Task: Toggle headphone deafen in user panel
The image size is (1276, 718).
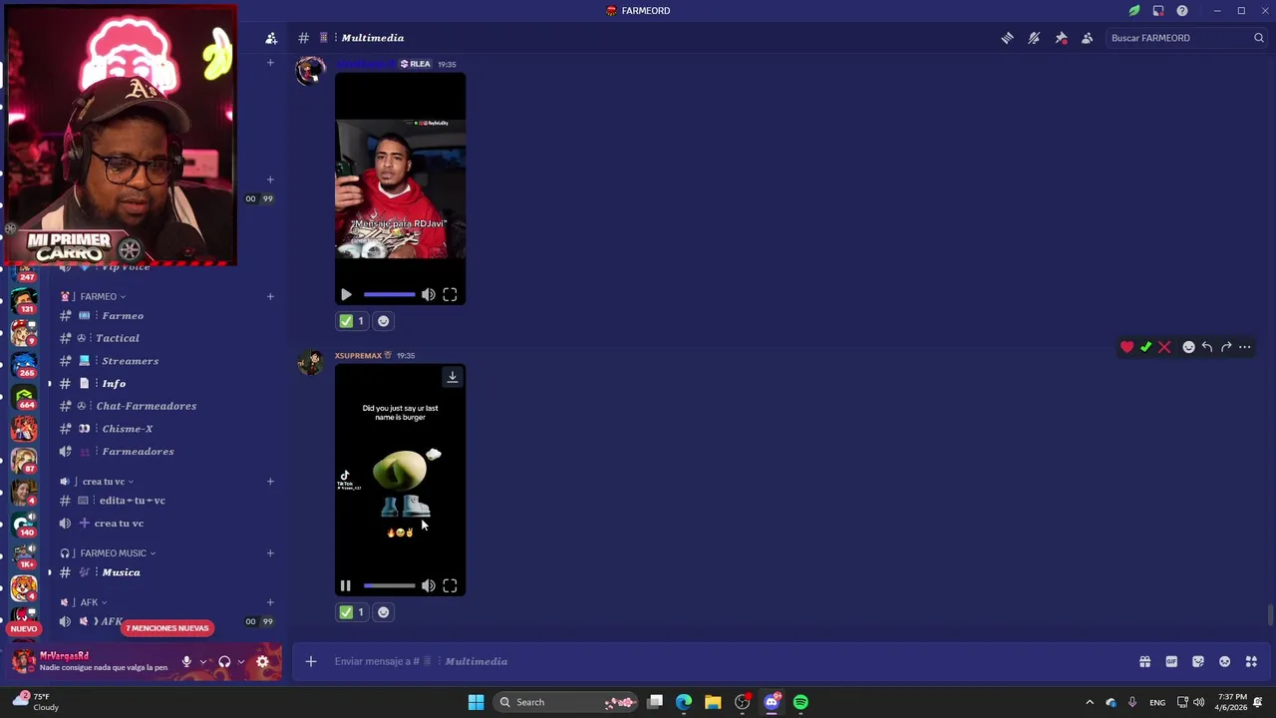Action: [224, 661]
